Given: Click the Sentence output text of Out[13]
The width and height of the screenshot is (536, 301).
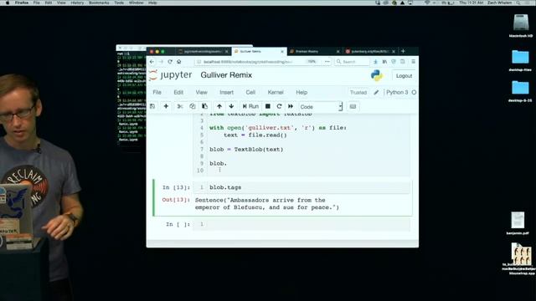Looking at the screenshot, I should 267,204.
